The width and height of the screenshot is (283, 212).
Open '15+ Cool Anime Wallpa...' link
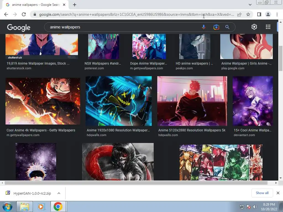pos(253,130)
